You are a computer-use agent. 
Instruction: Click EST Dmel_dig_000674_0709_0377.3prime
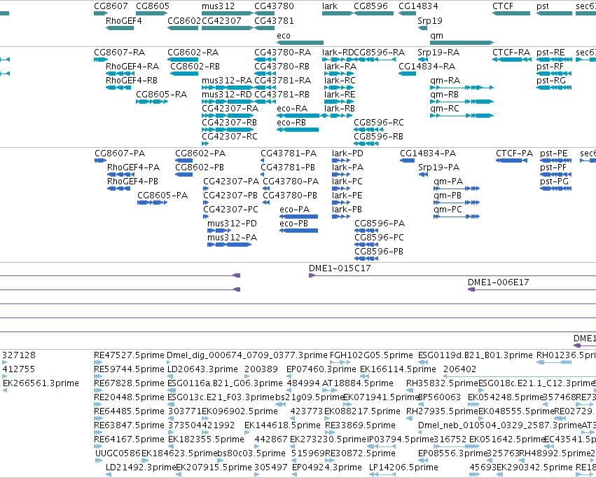point(247,355)
